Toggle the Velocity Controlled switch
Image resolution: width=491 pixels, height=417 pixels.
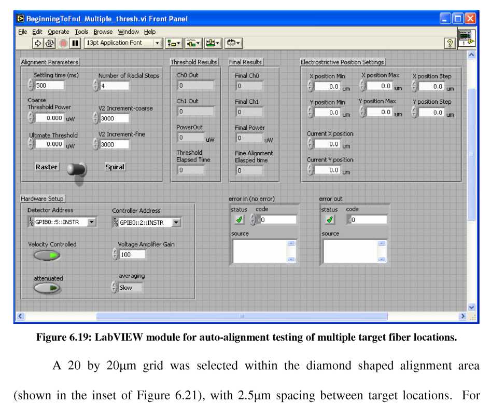tap(47, 255)
